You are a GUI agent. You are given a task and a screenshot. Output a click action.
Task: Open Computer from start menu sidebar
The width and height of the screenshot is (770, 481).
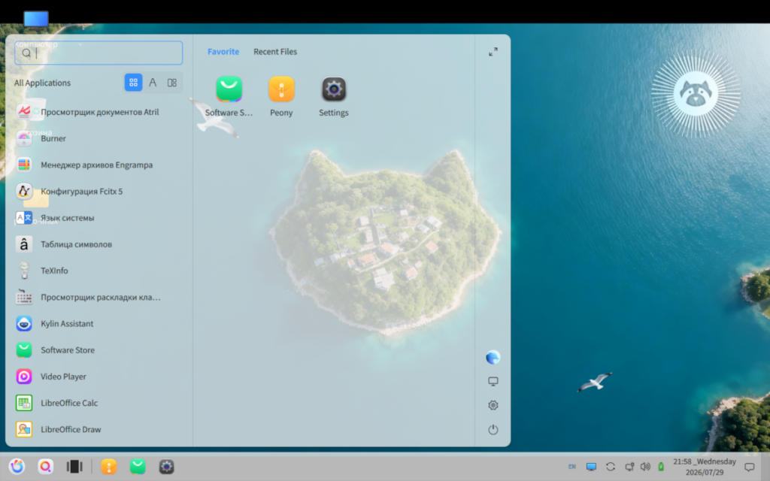point(493,381)
